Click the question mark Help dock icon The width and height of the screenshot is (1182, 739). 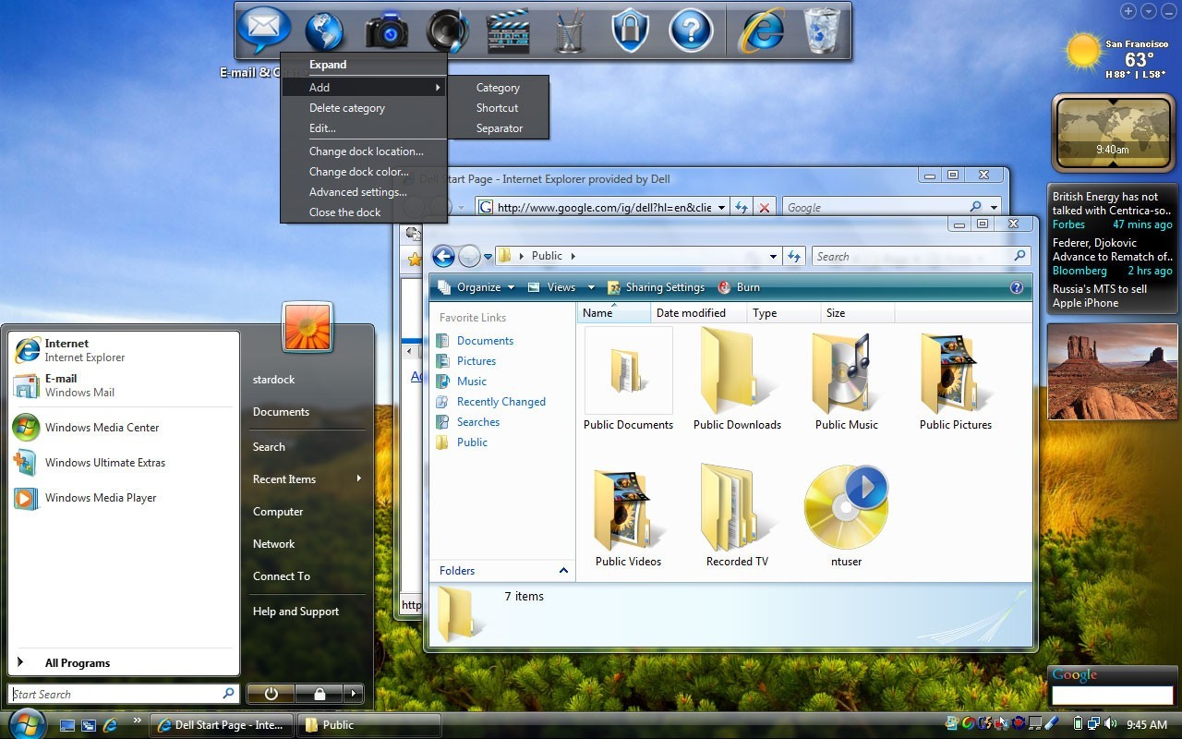(x=691, y=30)
